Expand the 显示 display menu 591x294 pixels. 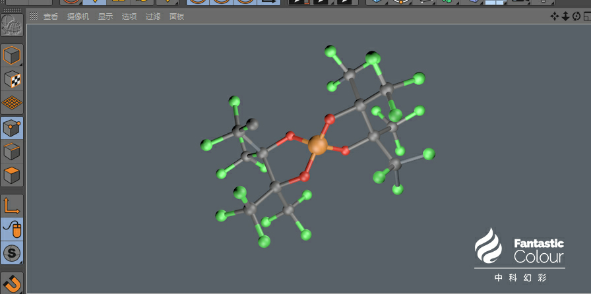(x=106, y=16)
